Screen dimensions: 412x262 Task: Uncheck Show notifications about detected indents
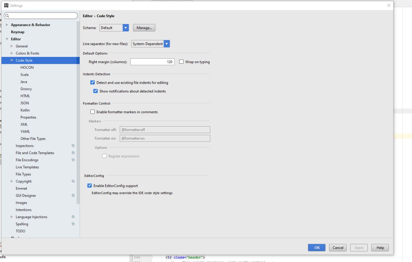[95, 91]
